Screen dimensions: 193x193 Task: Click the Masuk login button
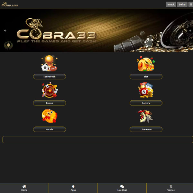click(171, 5)
